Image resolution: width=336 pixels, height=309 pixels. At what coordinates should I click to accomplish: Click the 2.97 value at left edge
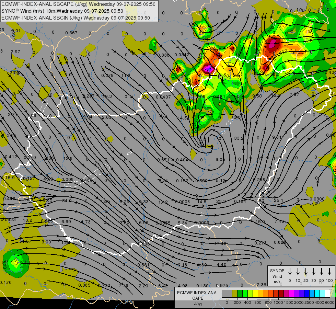15,52
